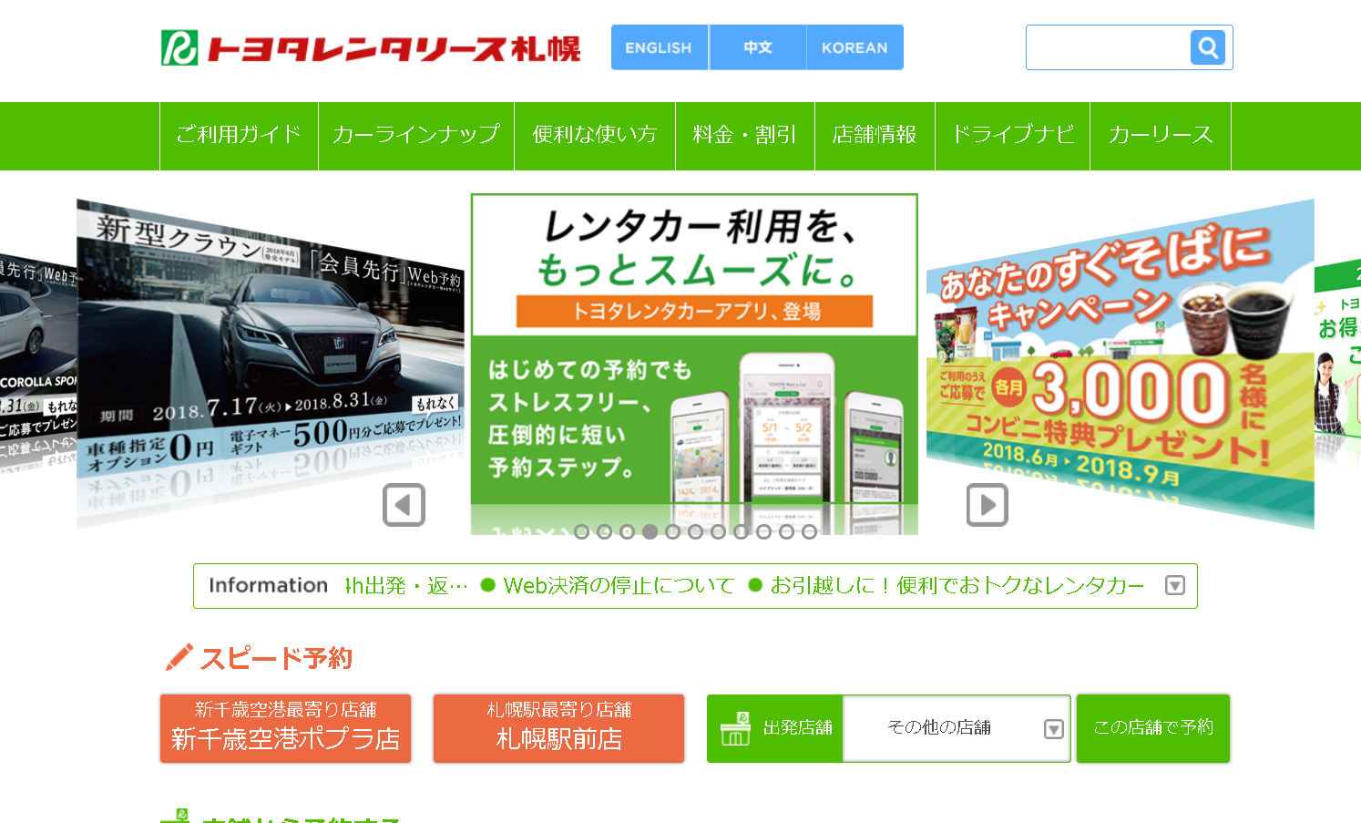Viewport: 1361px width, 823px height.
Task: Open the カーラインナップ menu
Action: point(416,136)
